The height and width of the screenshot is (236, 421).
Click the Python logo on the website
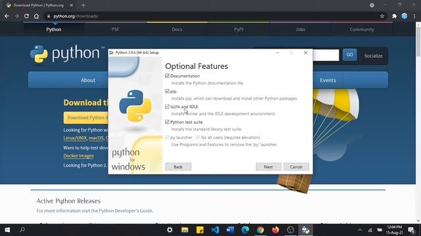point(67,54)
